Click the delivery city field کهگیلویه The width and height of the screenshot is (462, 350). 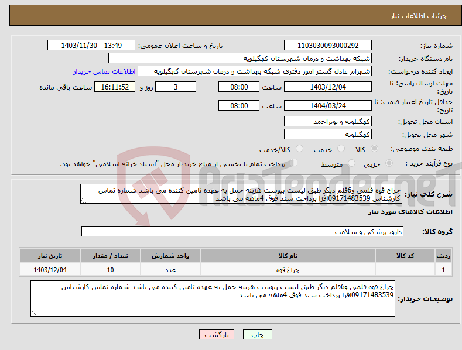pyautogui.click(x=328, y=135)
